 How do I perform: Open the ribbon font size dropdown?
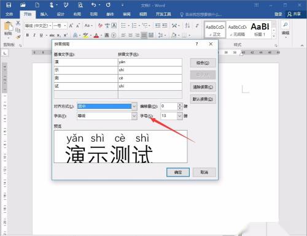tap(65, 26)
